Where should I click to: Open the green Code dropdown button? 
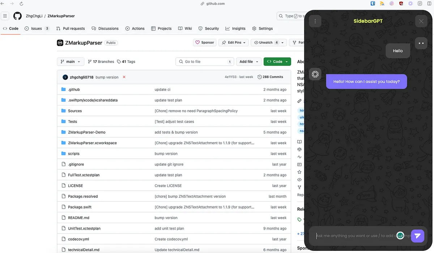tap(277, 62)
